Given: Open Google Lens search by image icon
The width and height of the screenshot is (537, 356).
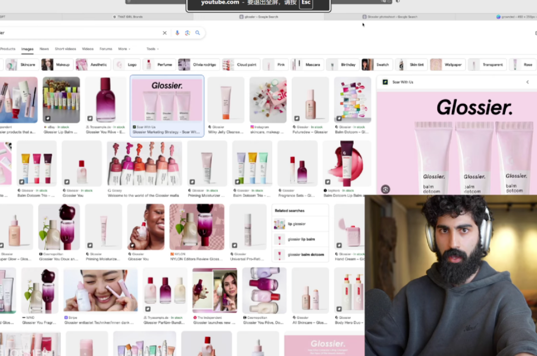Looking at the screenshot, I should point(187,33).
